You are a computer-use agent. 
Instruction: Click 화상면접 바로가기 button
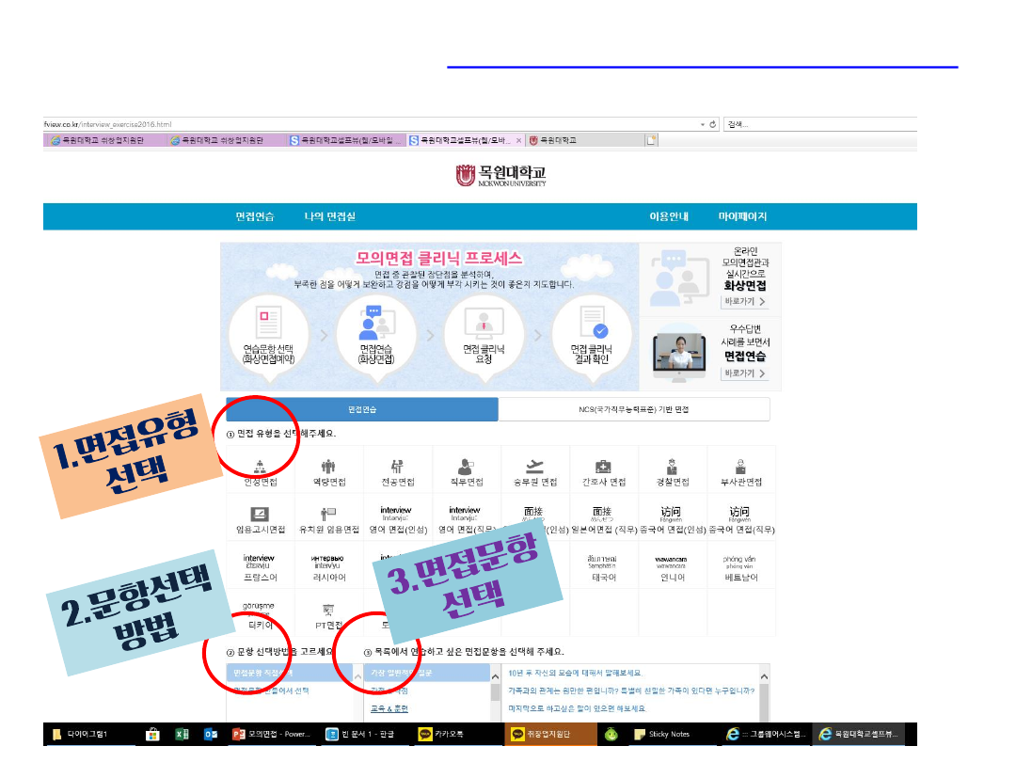(744, 302)
